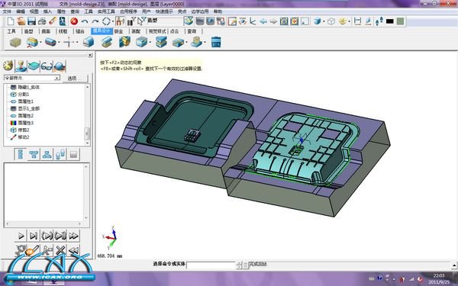This screenshot has width=458, height=286.
Task: Click the black color swatch in toolbar
Action: click(389, 21)
